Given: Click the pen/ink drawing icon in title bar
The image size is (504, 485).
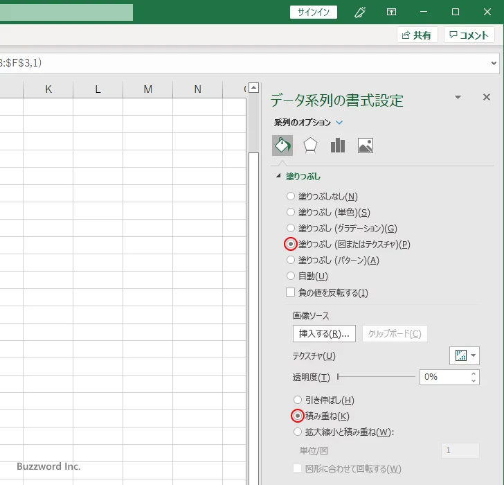Looking at the screenshot, I should point(360,12).
